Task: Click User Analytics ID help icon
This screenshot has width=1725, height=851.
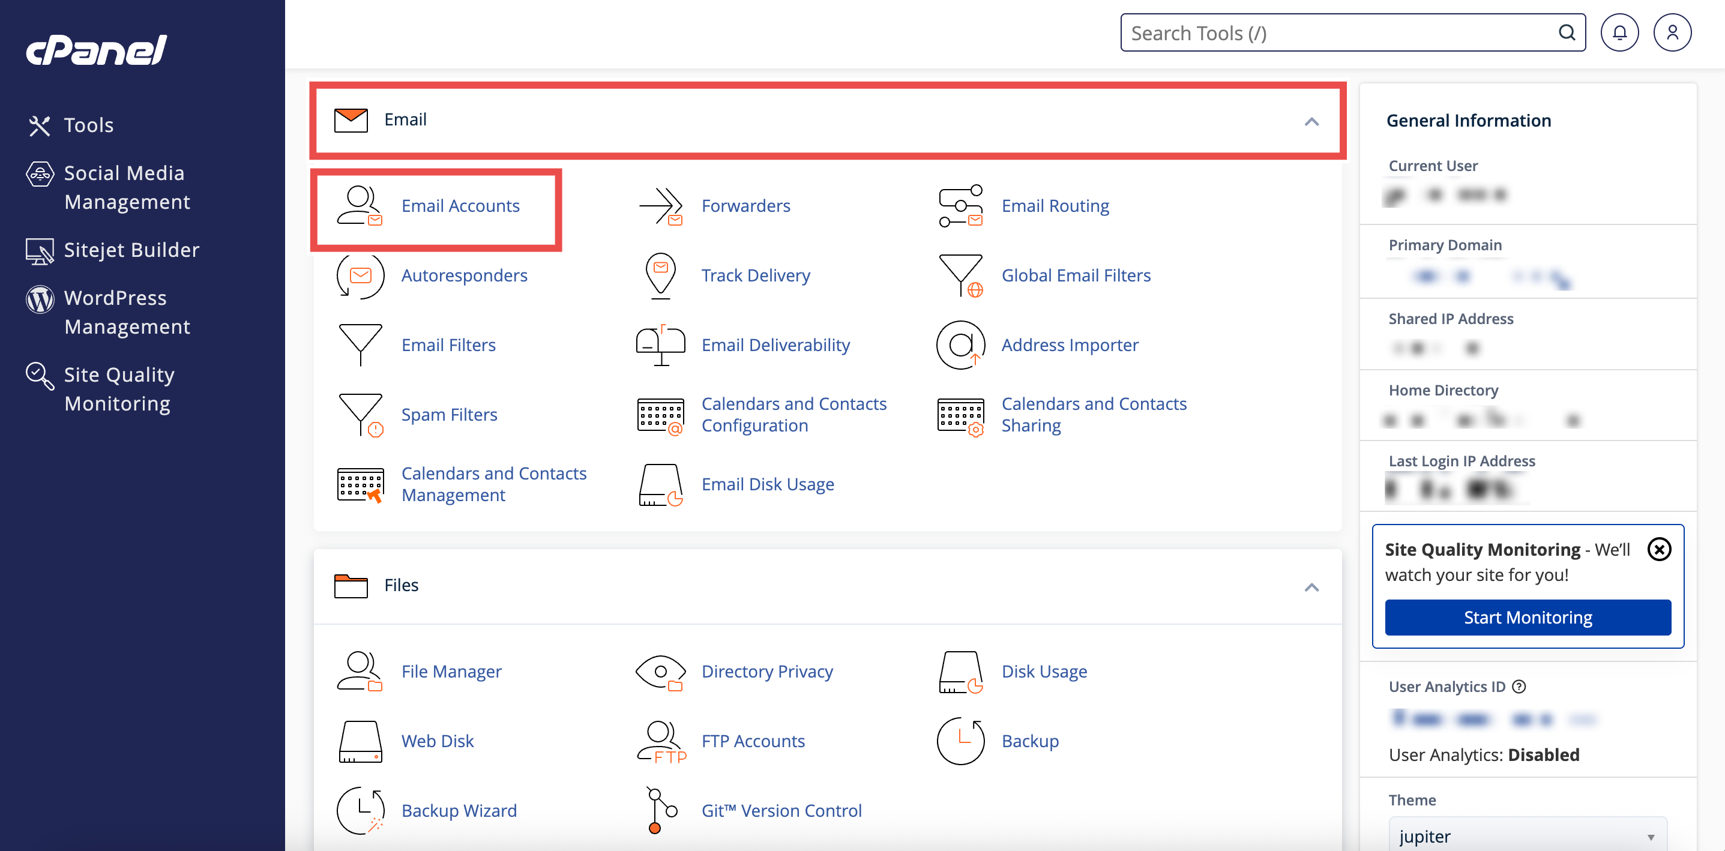Action: 1519,687
